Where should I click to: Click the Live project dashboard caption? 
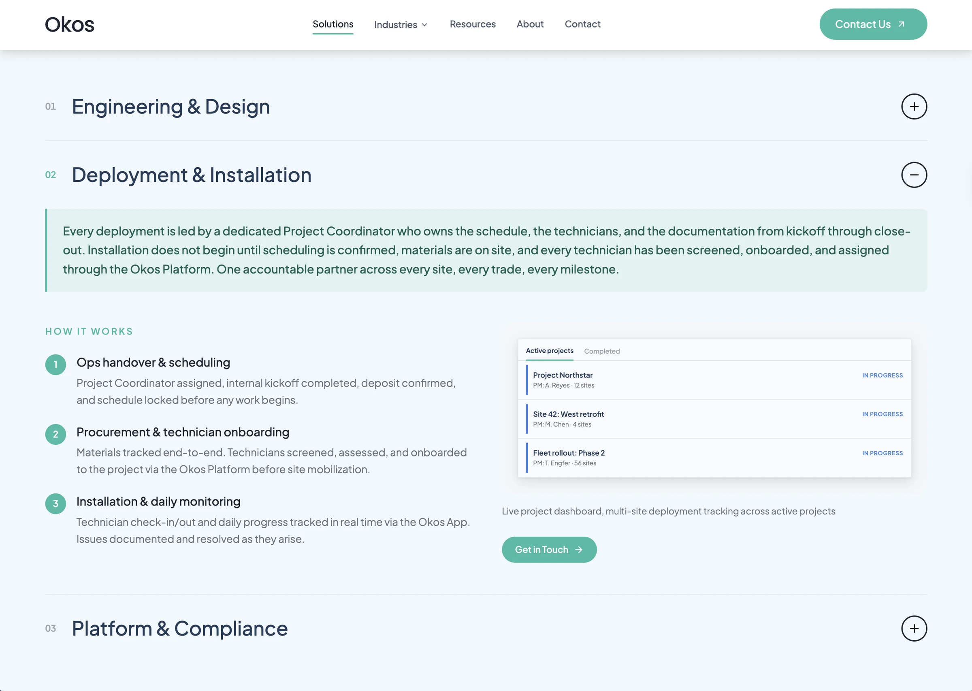tap(668, 512)
